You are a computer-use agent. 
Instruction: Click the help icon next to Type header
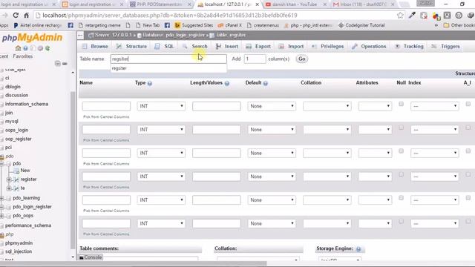pos(150,83)
